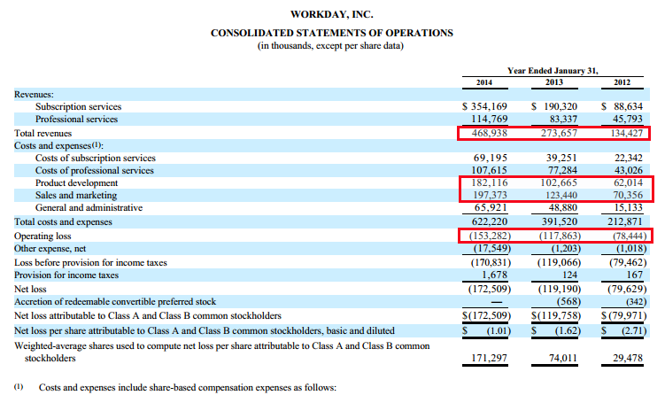
Task: Click Loss before provision for income taxes
Action: (90, 263)
